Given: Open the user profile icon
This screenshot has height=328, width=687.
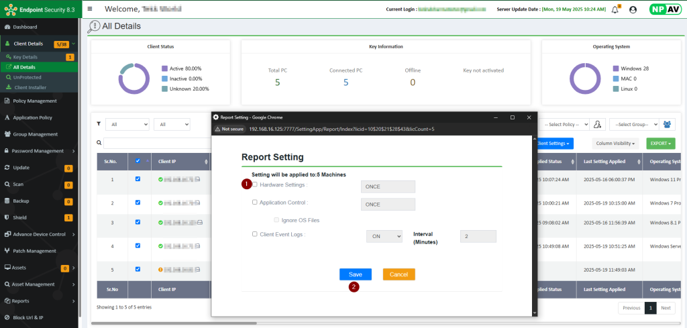Looking at the screenshot, I should pyautogui.click(x=633, y=9).
